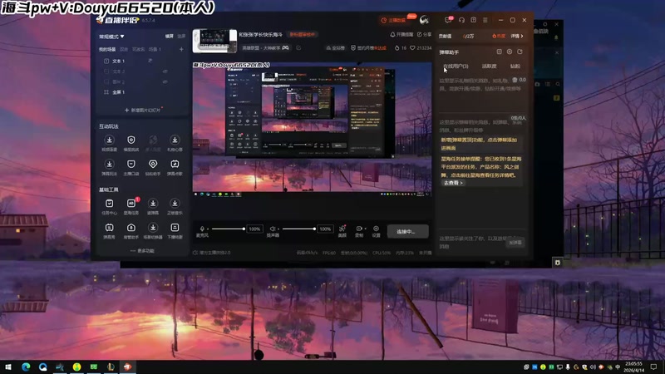The height and width of the screenshot is (374, 665).
Task: Open the record options dropdown arrow
Action: tap(365, 229)
